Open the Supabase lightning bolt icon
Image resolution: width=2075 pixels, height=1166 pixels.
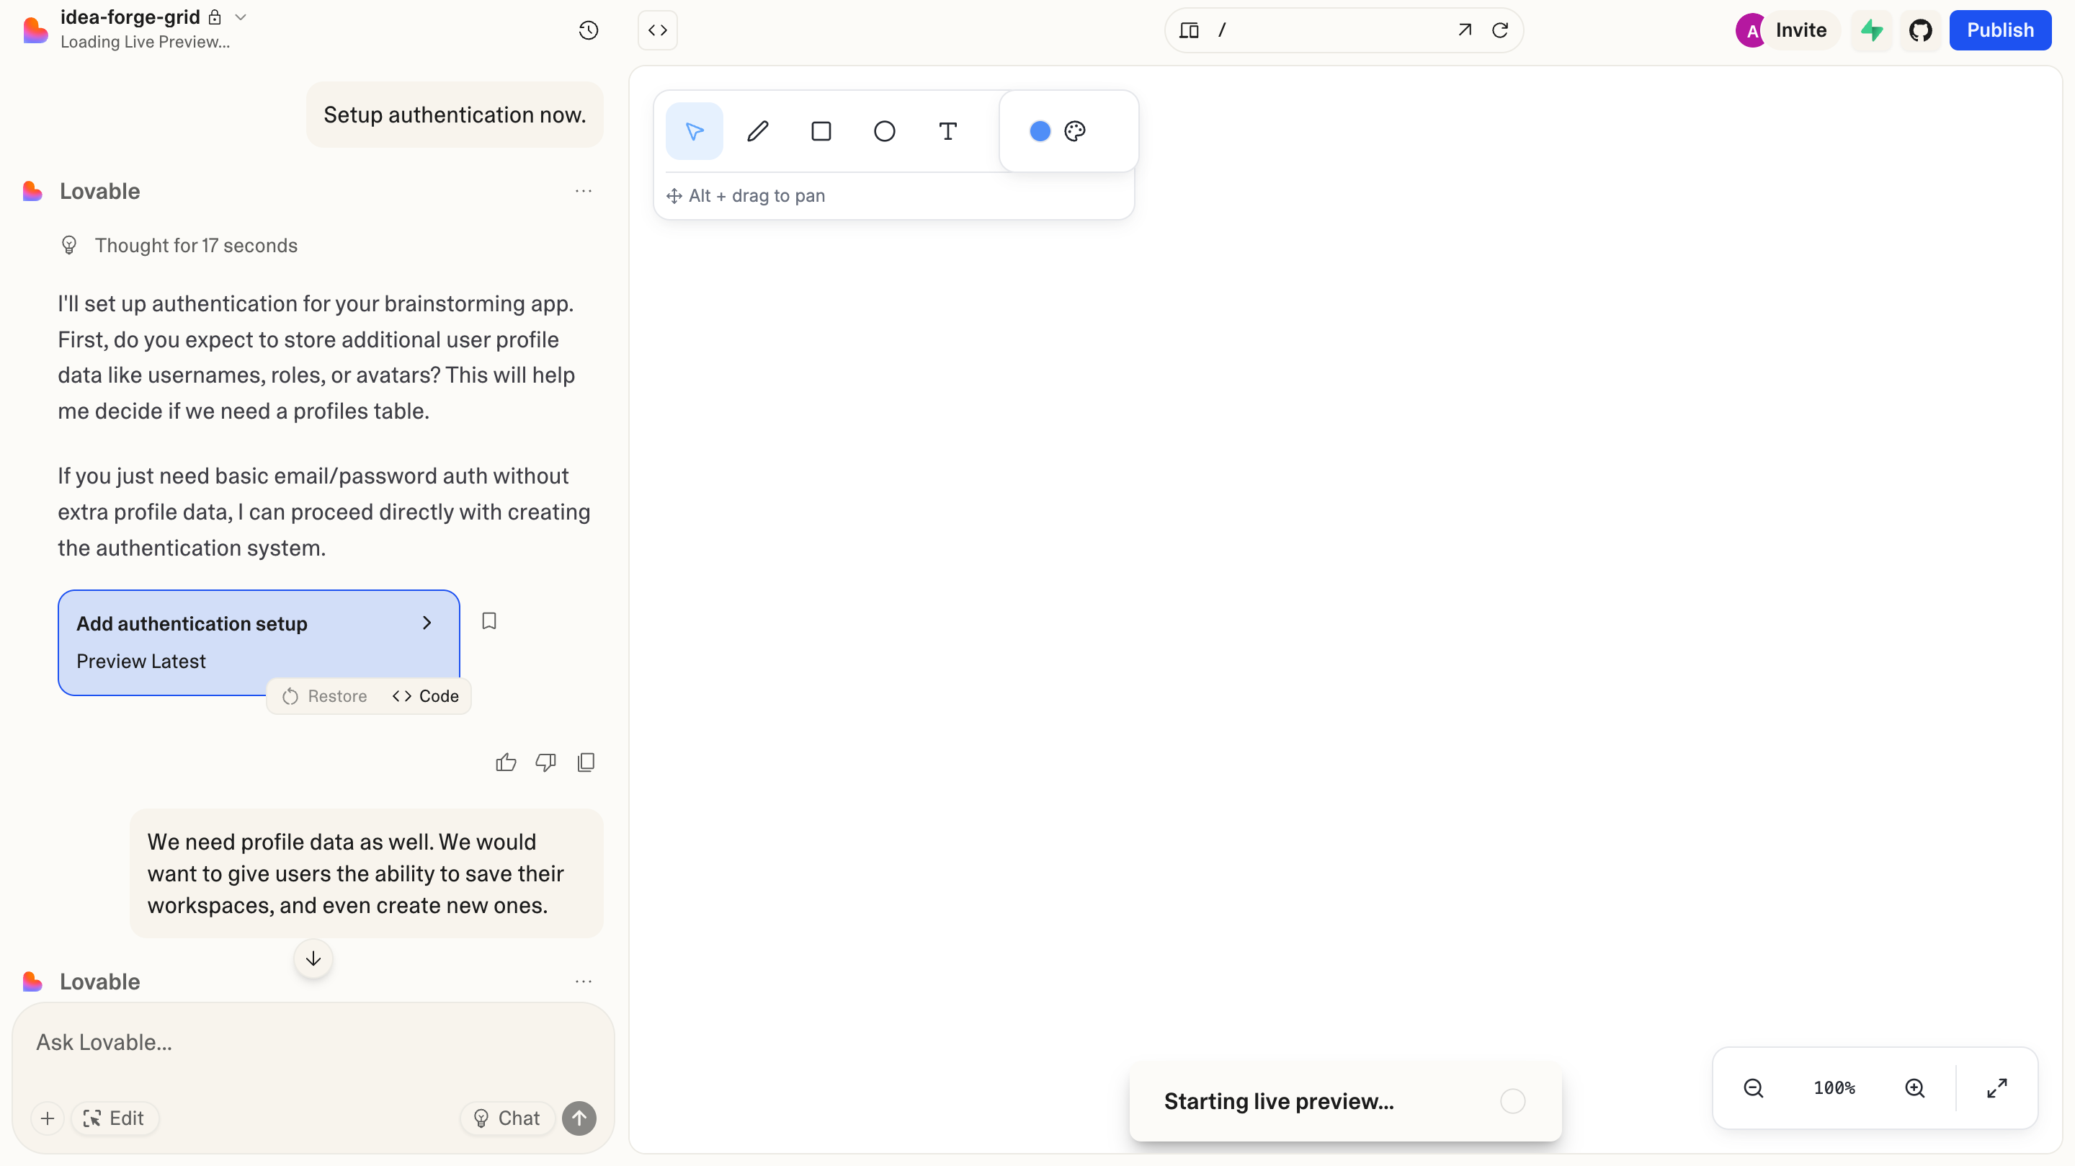click(1871, 30)
